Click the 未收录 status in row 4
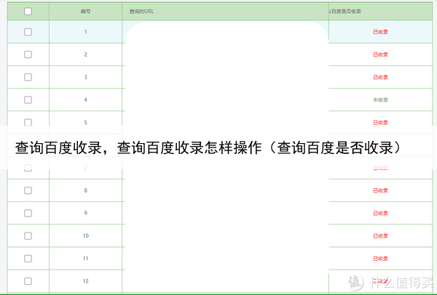Screen dimensions: 437x295 coord(380,100)
